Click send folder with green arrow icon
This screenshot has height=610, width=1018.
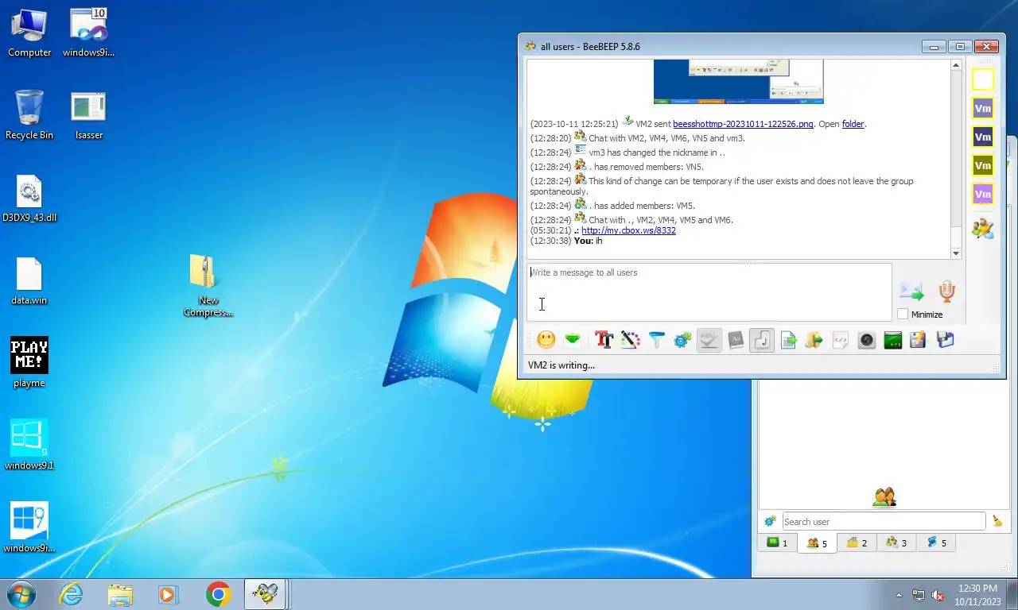tap(814, 340)
